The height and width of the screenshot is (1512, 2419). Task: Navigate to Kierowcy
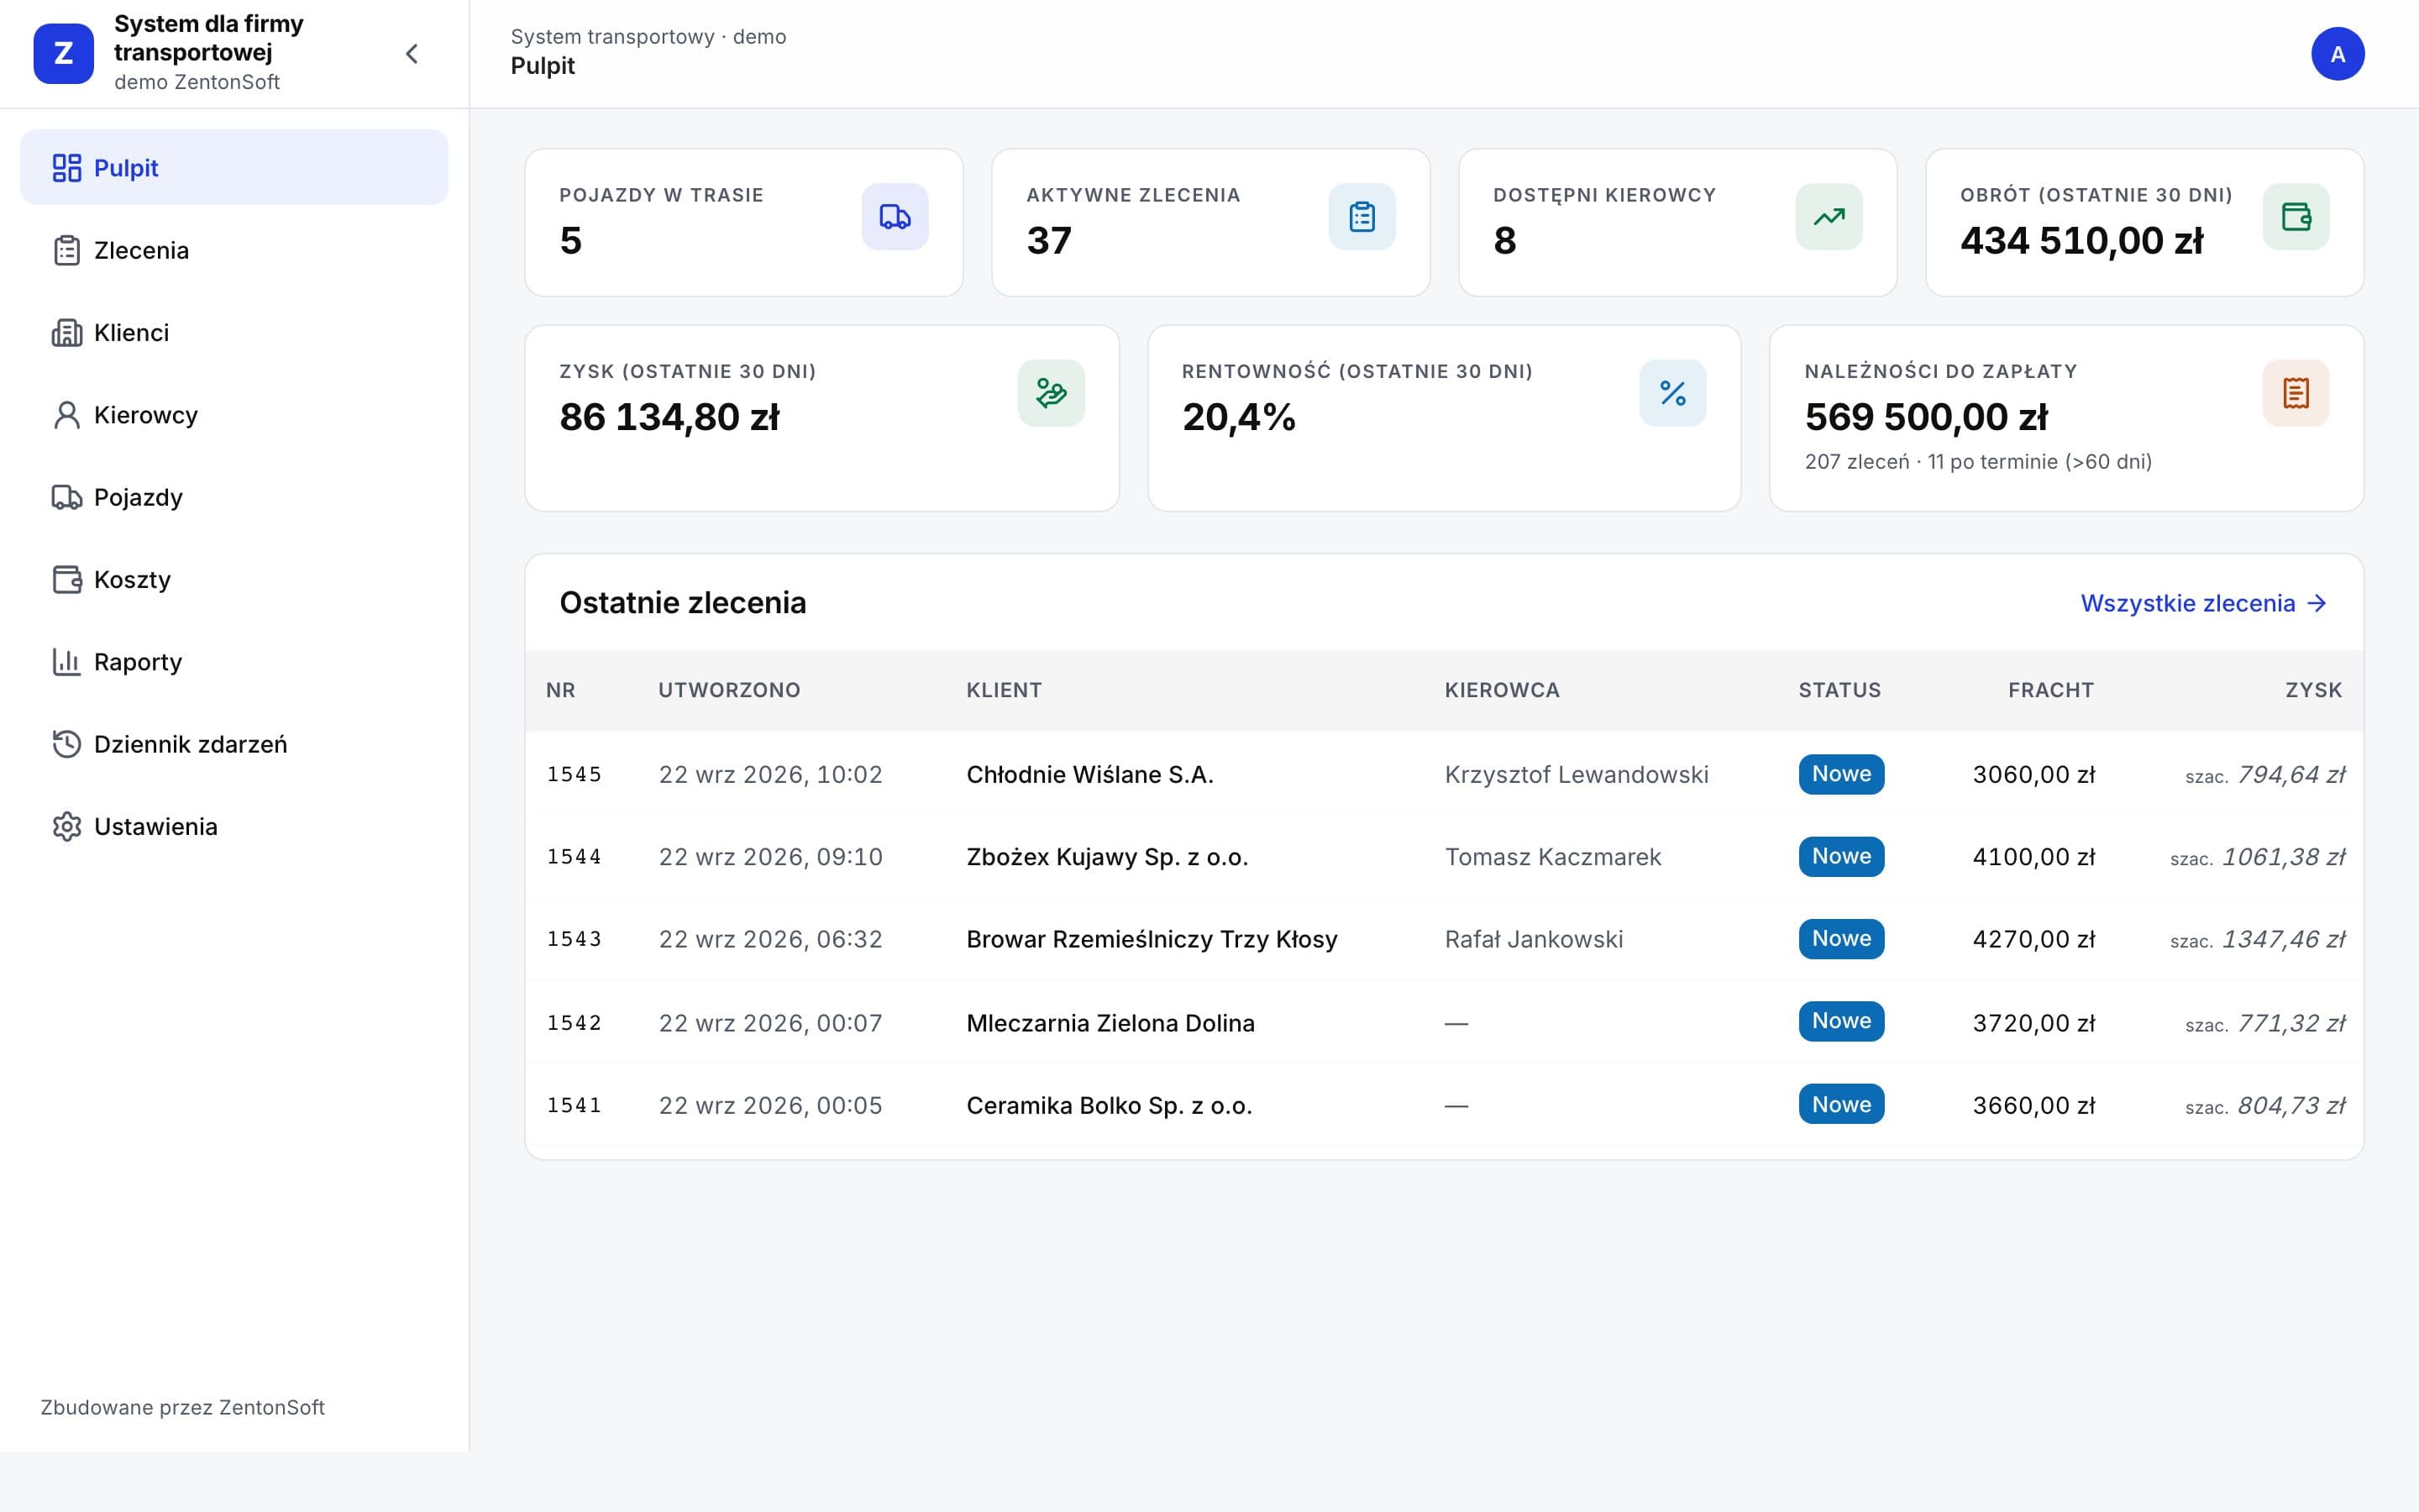[234, 415]
